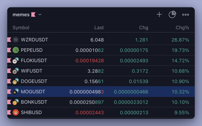
Task: Open the three-dot more options menu
Action: pos(185,15)
